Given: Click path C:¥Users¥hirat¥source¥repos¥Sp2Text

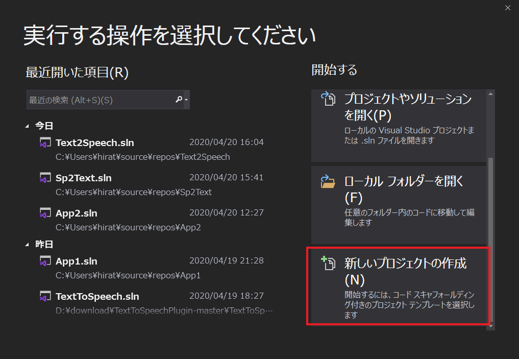Looking at the screenshot, I should click(x=134, y=192).
